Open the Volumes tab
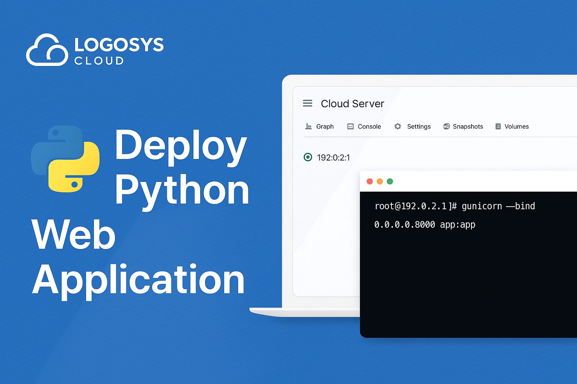 click(512, 126)
